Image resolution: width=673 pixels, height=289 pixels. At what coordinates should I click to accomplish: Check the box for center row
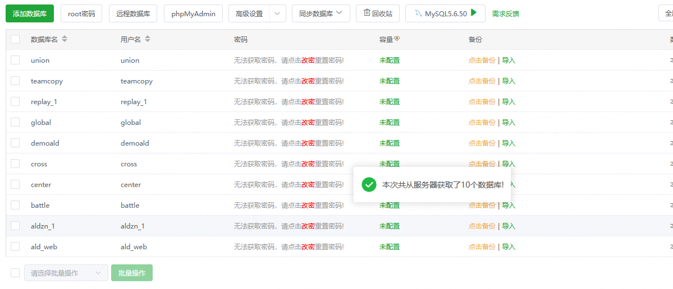16,184
